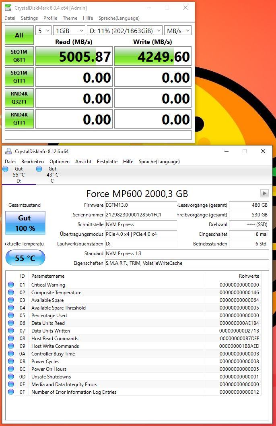Open Profile menu in CrystalDiskMark

point(50,18)
